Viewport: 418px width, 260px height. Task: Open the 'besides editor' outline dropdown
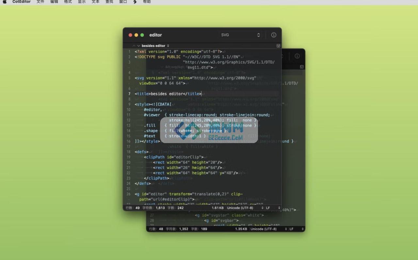click(x=155, y=46)
